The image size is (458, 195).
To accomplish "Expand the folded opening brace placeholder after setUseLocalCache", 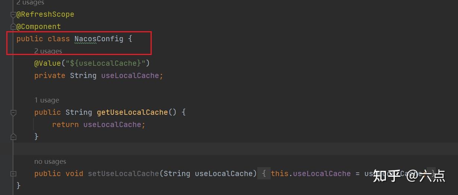I will click(x=264, y=173).
